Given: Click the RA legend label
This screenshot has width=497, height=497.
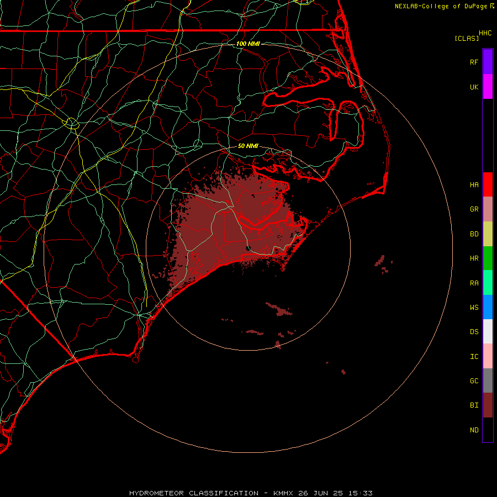Looking at the screenshot, I should pos(474,283).
